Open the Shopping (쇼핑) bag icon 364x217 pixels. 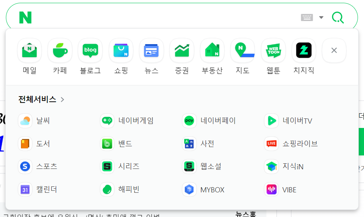coord(121,50)
